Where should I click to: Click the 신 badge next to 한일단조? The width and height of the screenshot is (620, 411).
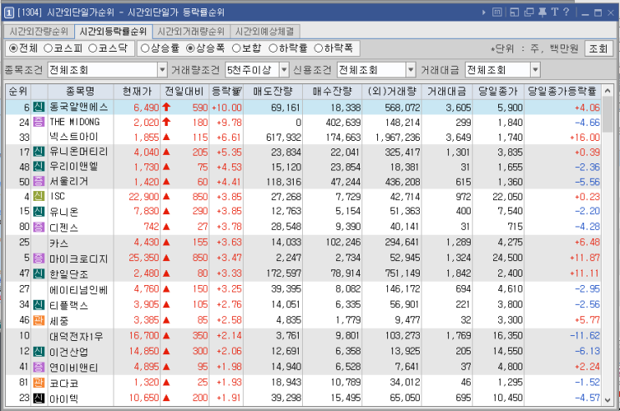[x=38, y=273]
